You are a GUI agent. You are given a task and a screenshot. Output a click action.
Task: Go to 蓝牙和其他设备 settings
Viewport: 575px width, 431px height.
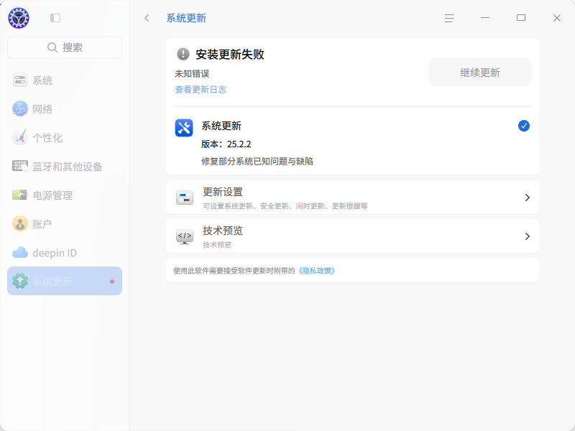65,166
